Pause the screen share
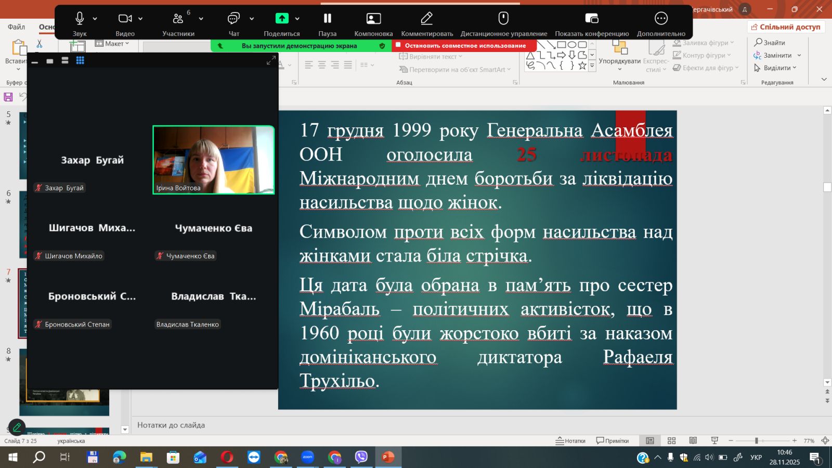Viewport: 832px width, 468px height. click(x=327, y=19)
